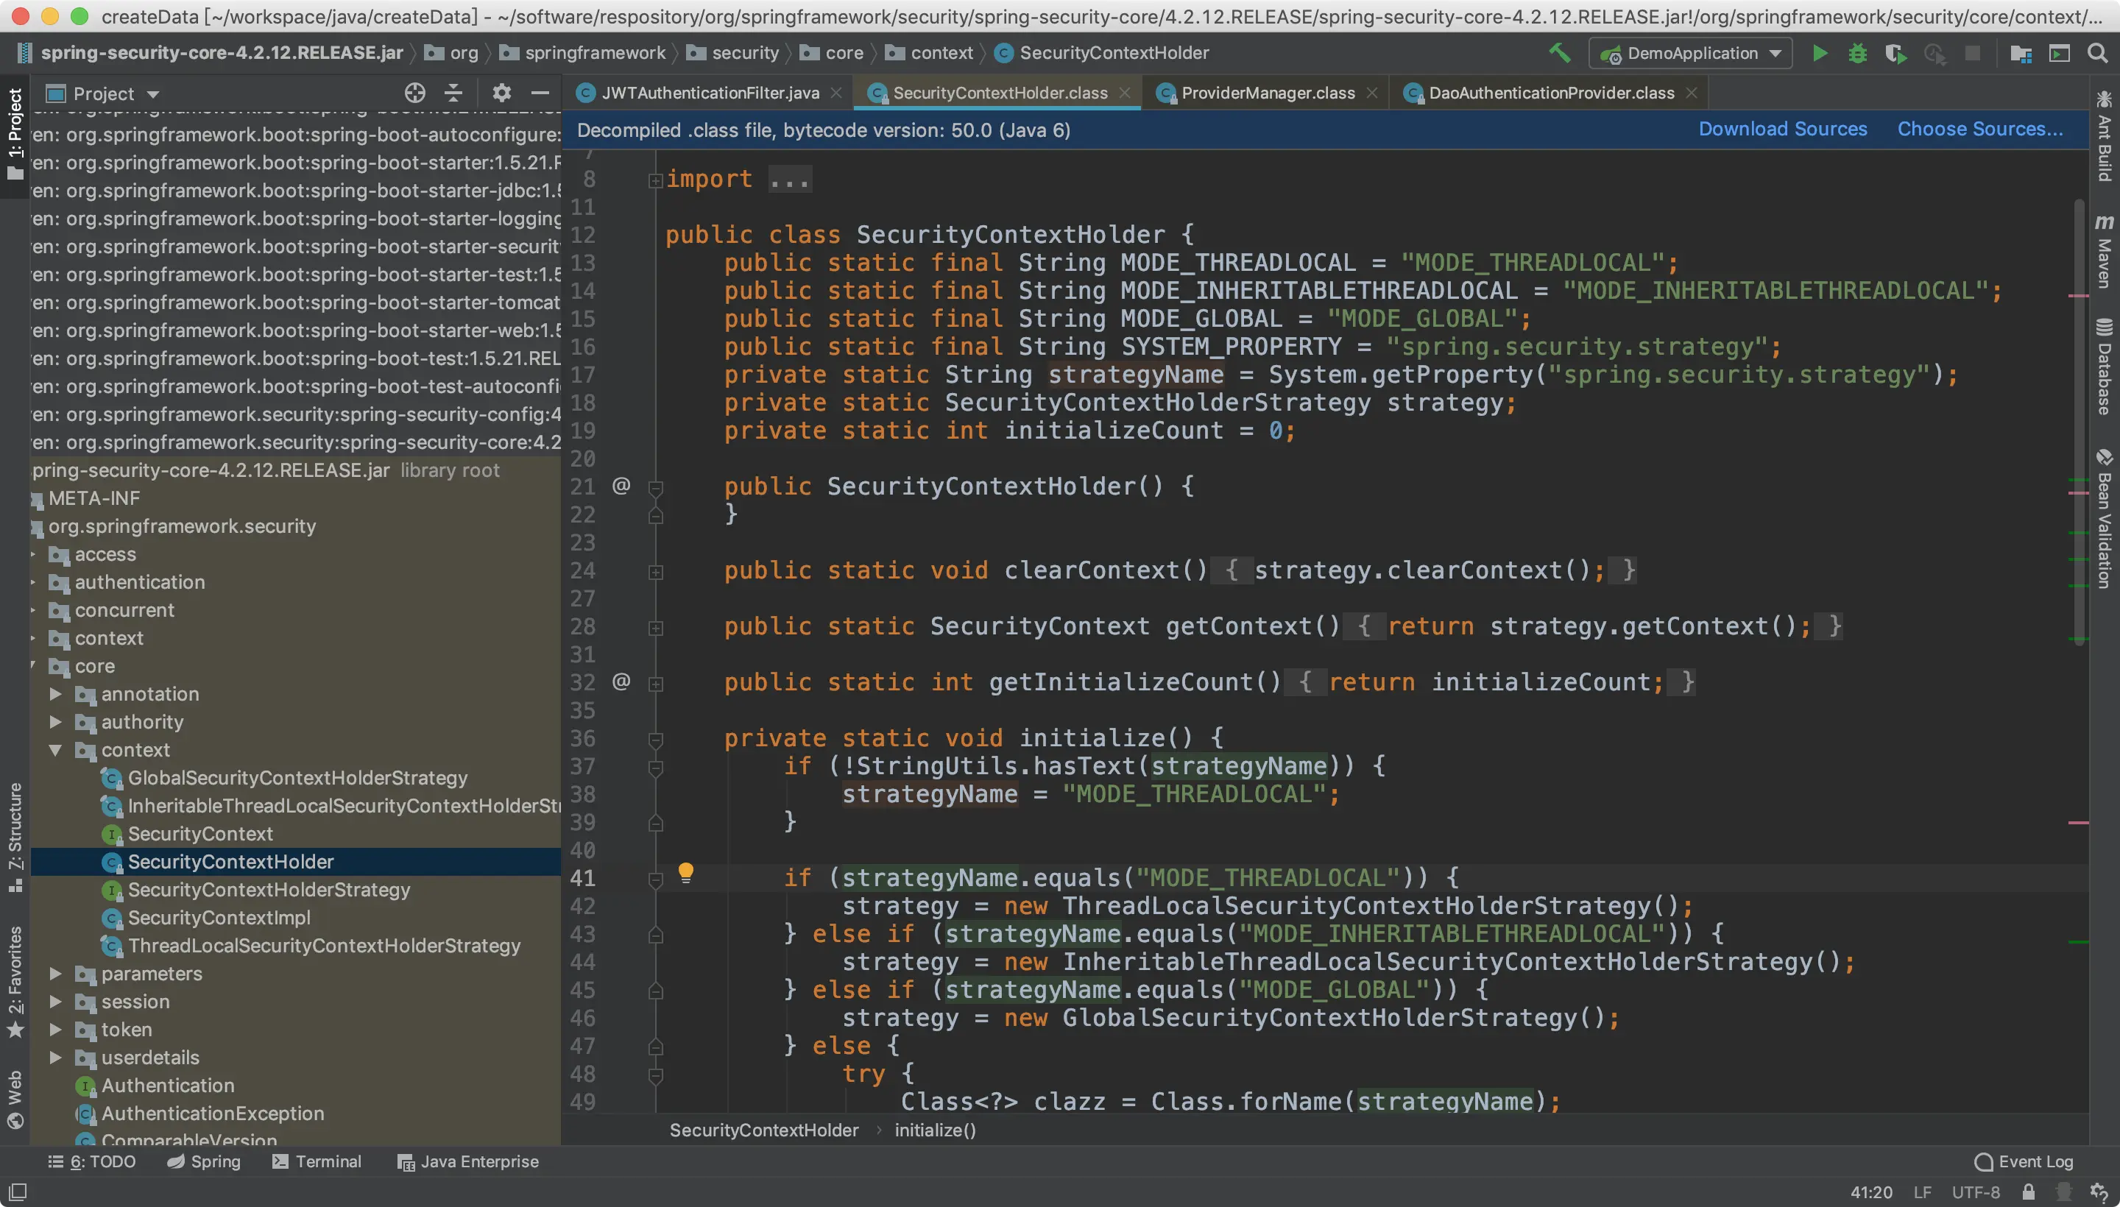
Task: Toggle the Maven side panel
Action: [x=2105, y=253]
